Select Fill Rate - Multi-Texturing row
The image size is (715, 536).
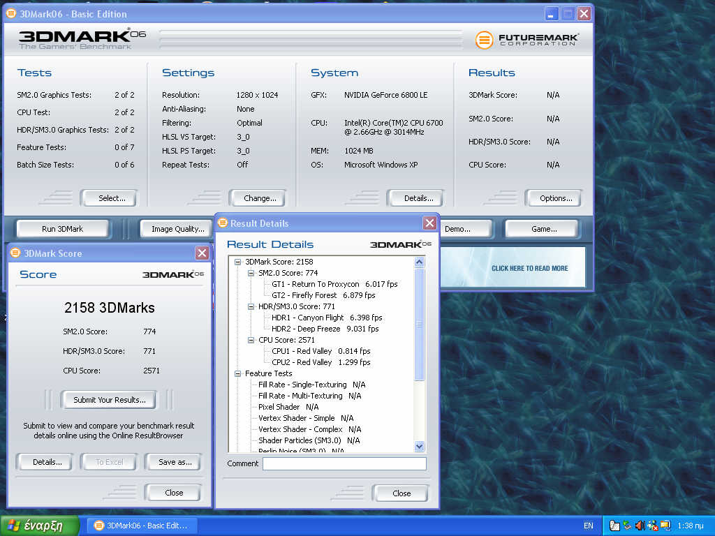(x=309, y=396)
